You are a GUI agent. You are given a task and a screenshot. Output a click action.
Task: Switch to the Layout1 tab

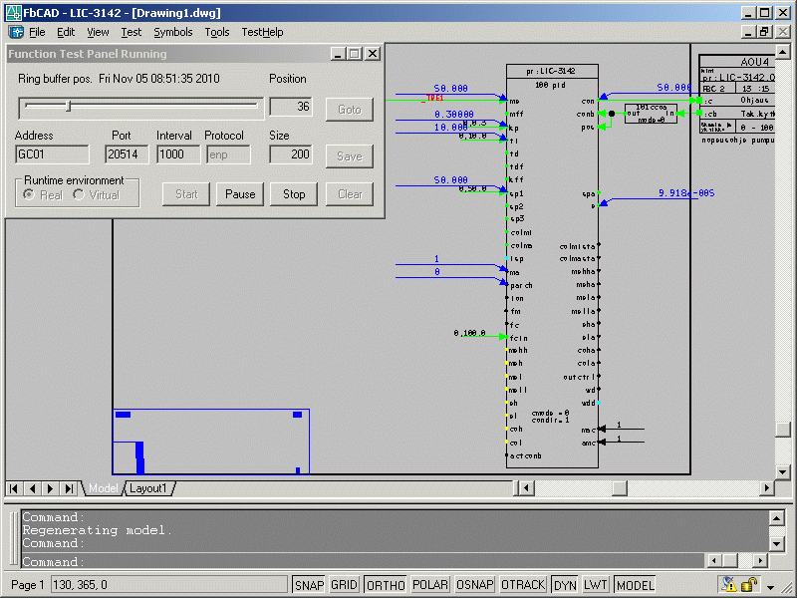click(147, 488)
